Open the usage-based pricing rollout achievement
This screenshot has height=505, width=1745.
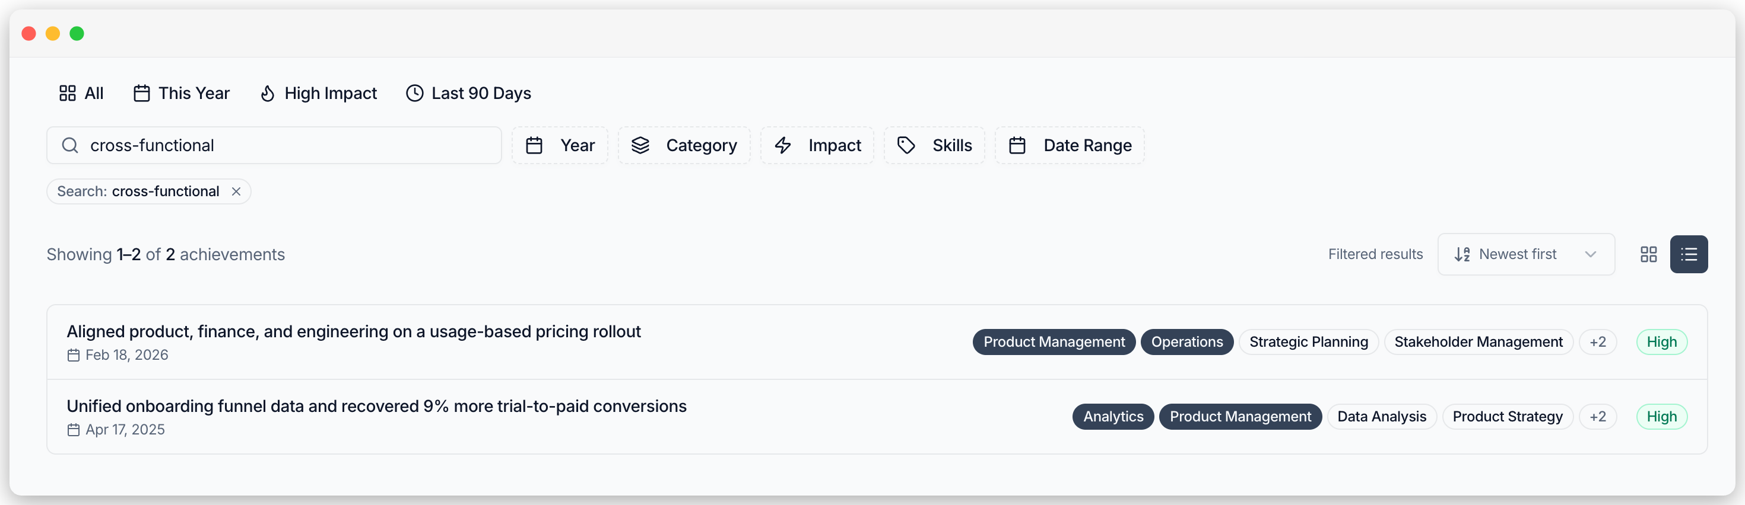point(353,331)
